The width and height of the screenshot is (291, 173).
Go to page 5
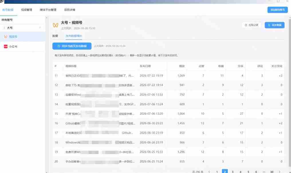tap(248, 172)
